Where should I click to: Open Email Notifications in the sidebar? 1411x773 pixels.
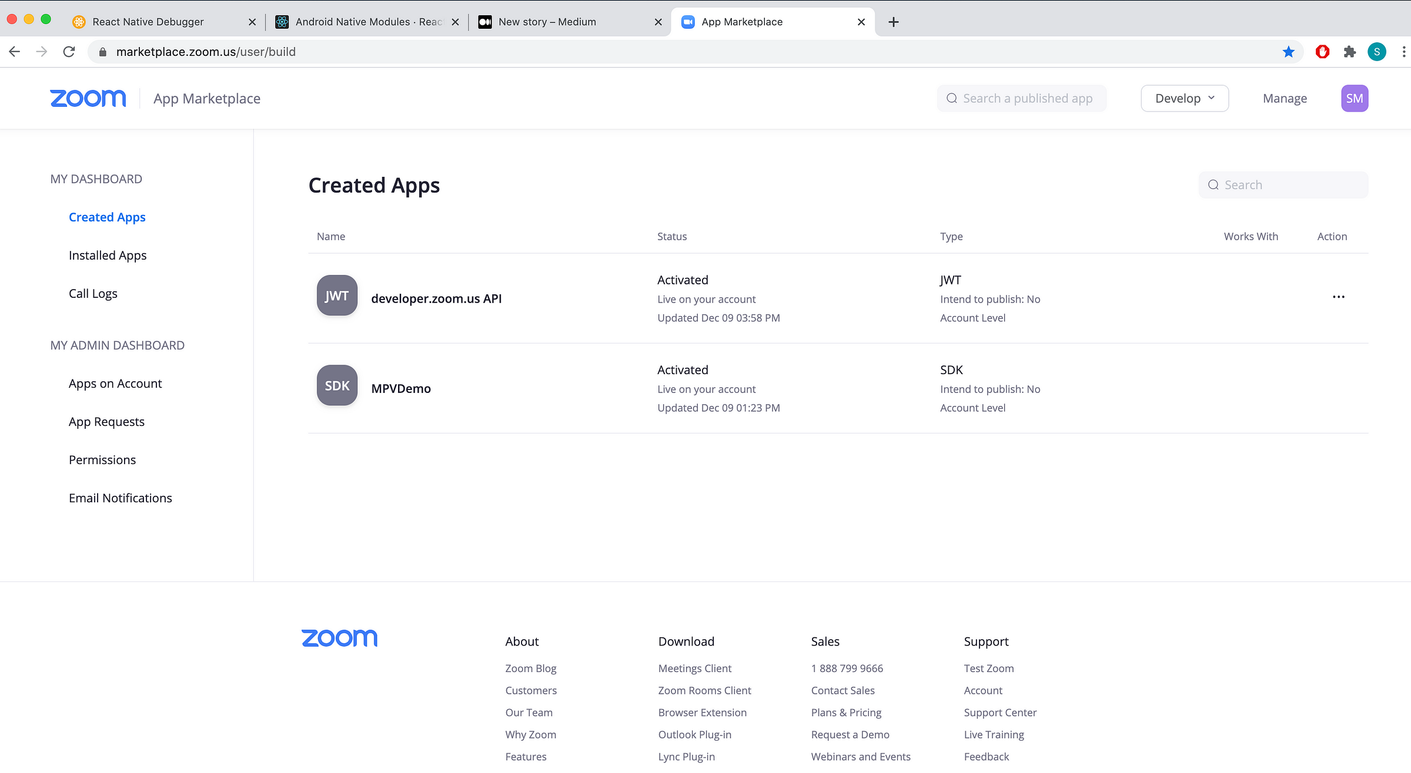click(121, 498)
